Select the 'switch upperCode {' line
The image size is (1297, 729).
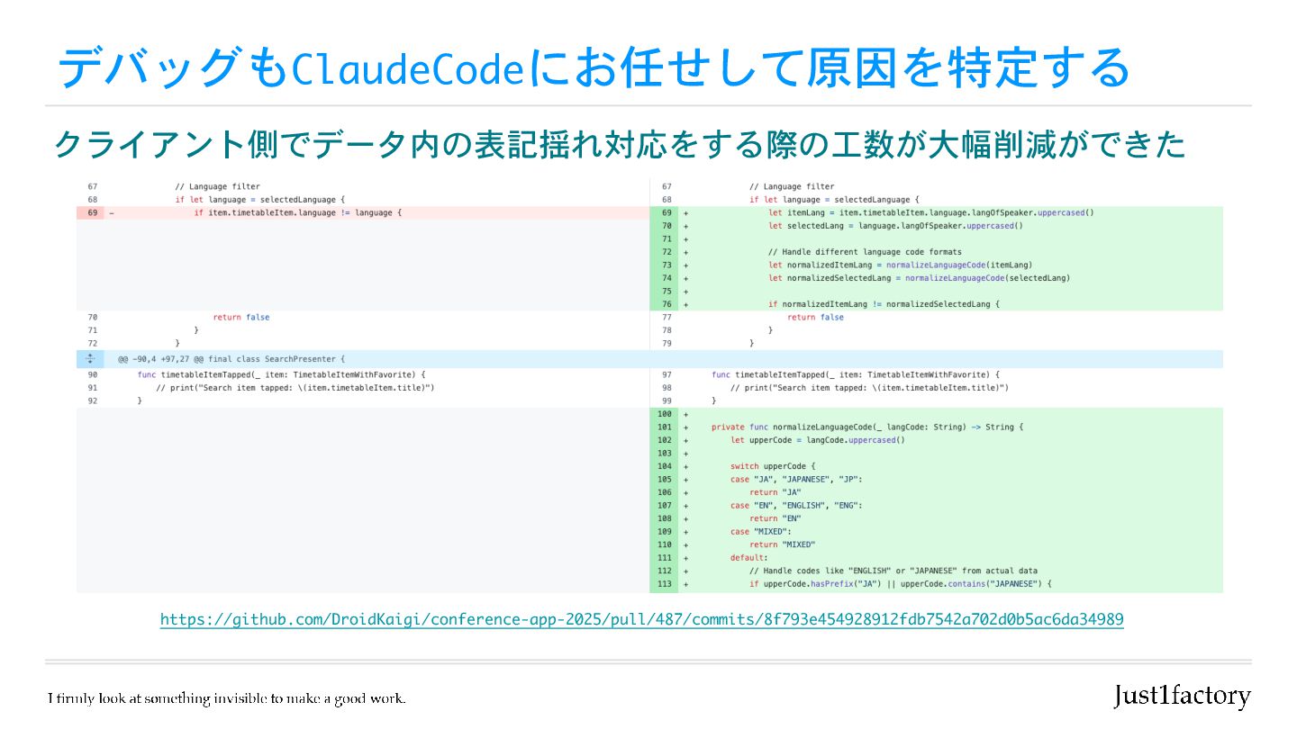point(772,466)
